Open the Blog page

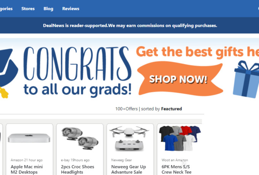(x=48, y=9)
